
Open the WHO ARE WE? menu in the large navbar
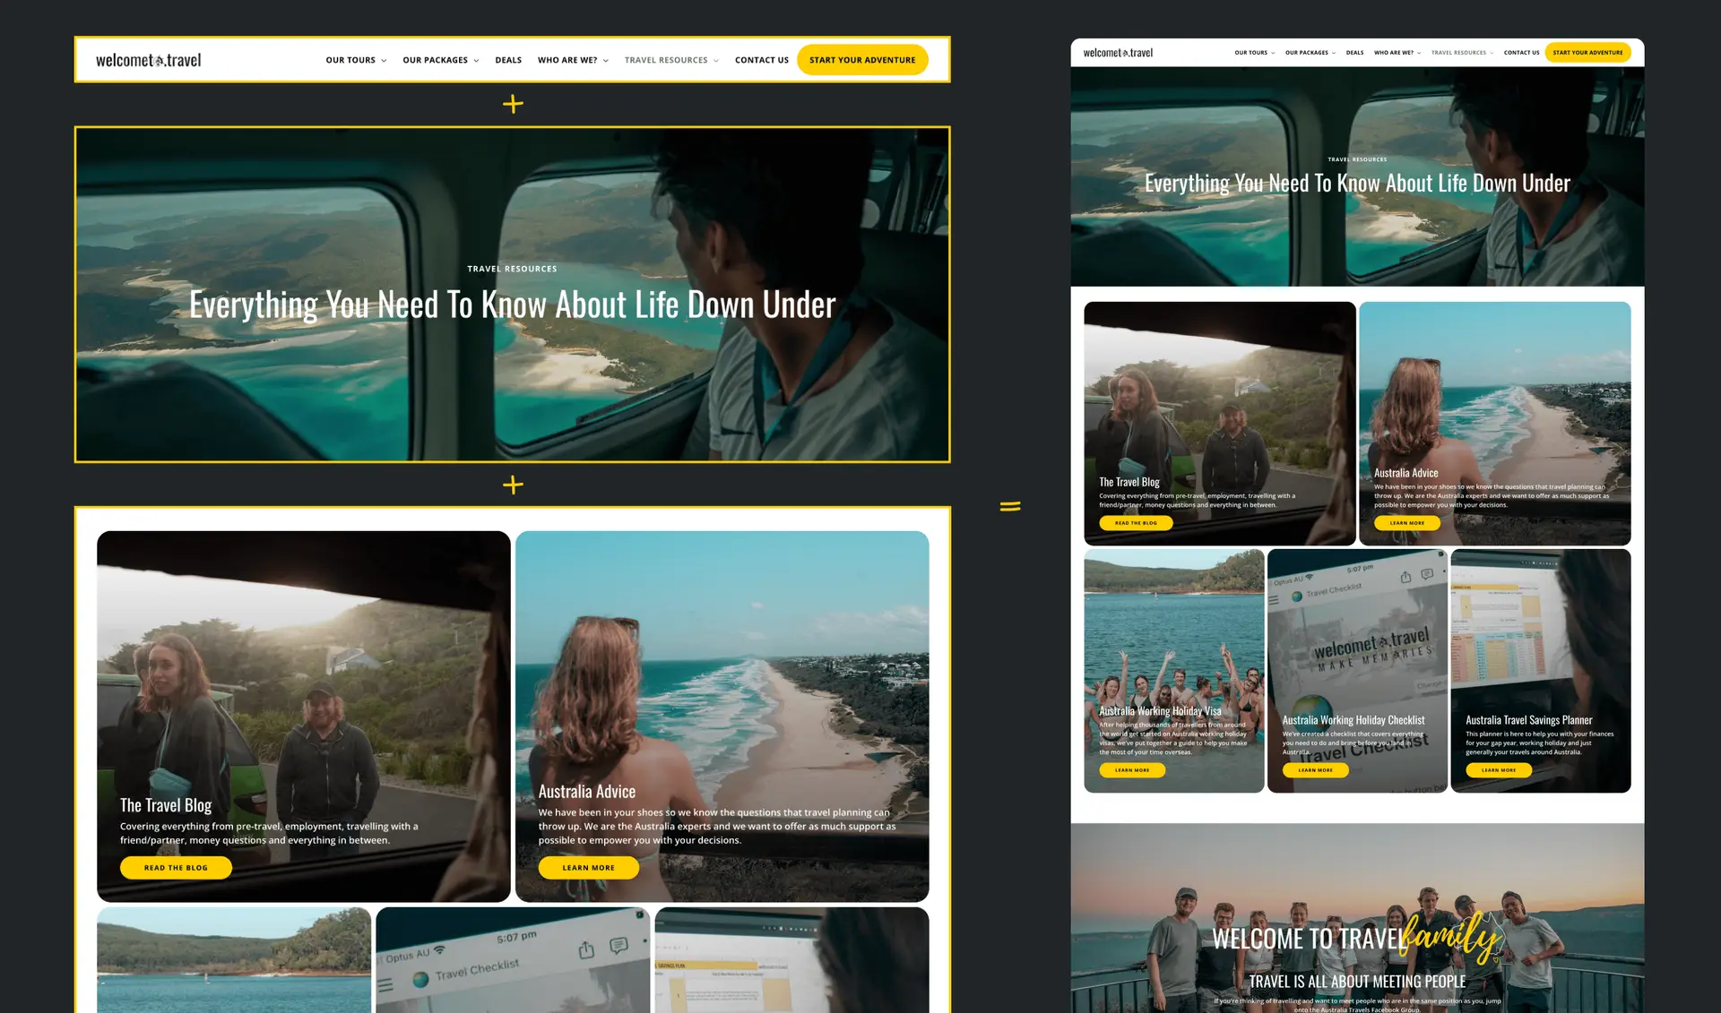pyautogui.click(x=573, y=60)
